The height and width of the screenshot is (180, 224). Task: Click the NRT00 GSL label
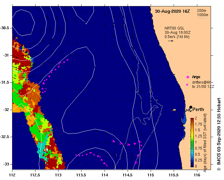[x=174, y=28]
